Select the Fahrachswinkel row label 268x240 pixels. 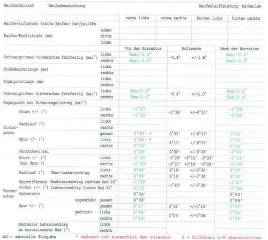[x=34, y=151]
